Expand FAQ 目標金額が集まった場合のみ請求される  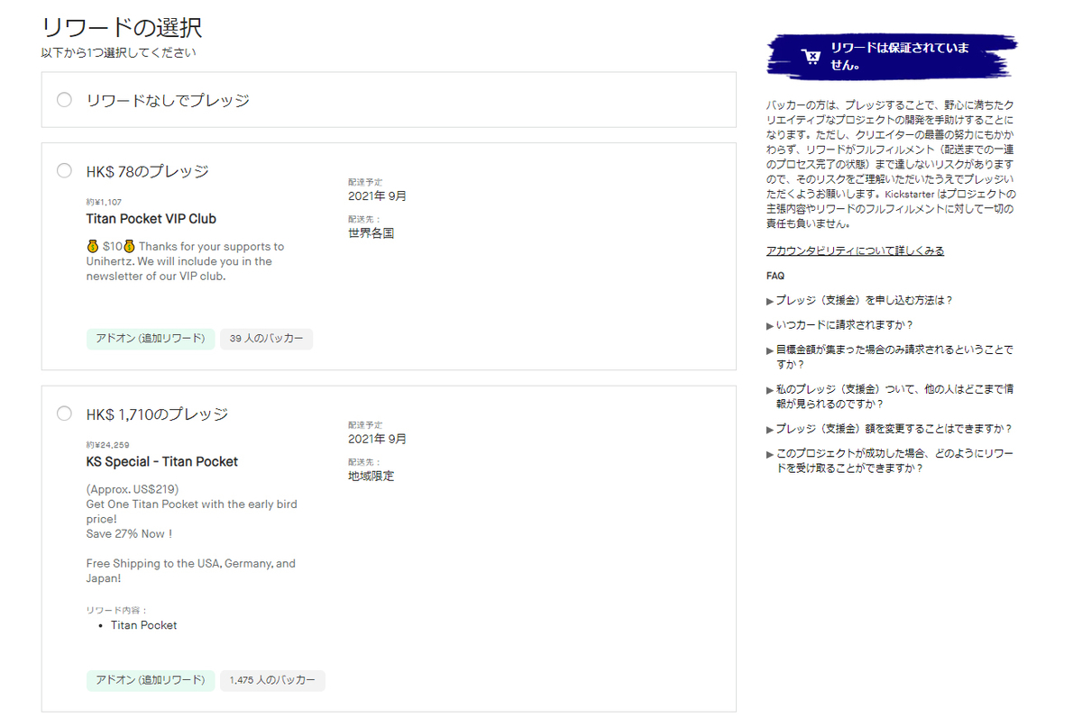(x=889, y=357)
